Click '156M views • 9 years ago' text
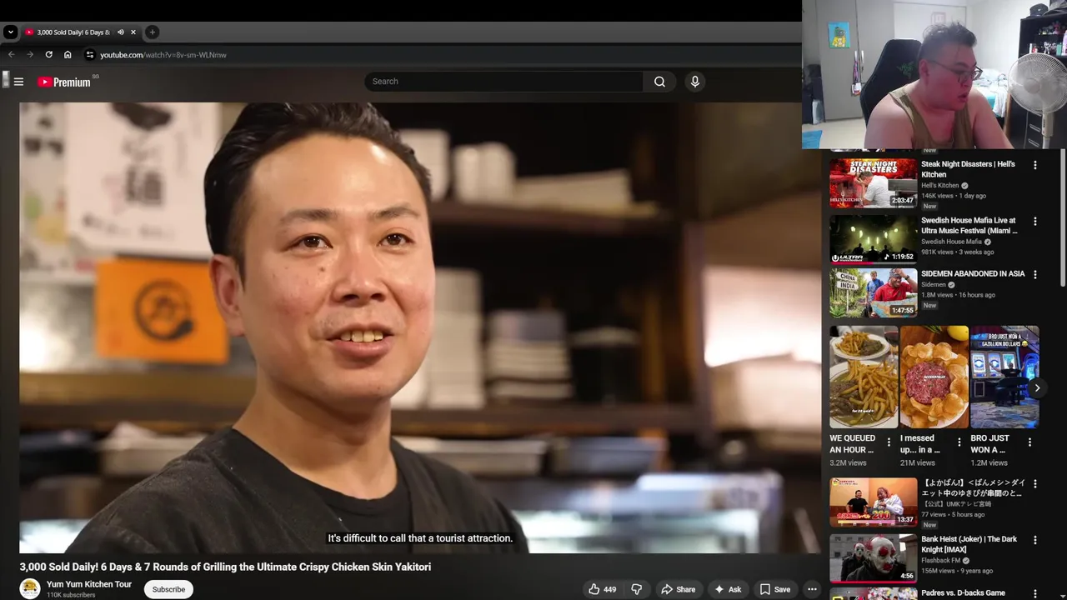Viewport: 1067px width, 600px height. 957,571
